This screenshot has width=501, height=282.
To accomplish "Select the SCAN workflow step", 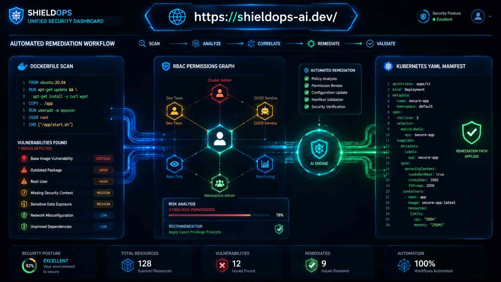I will pos(149,43).
